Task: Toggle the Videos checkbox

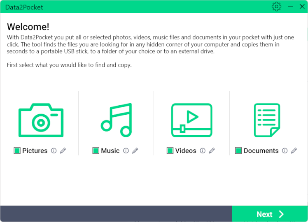Action: [170, 150]
